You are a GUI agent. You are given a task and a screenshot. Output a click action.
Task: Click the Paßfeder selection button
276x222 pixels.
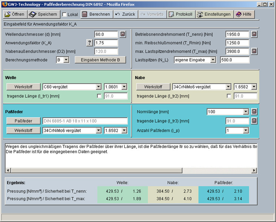click(x=24, y=121)
